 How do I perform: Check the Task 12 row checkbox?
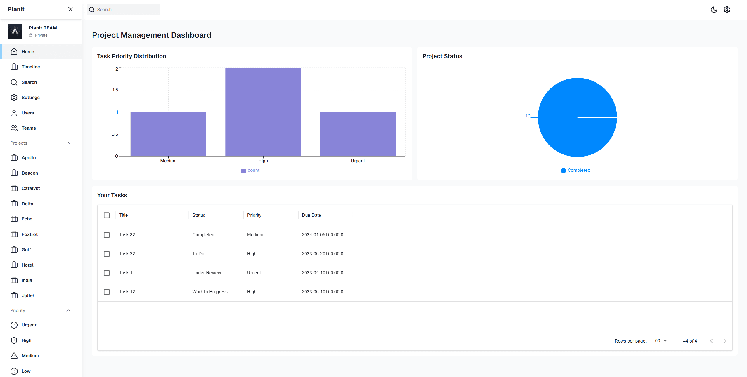click(x=107, y=292)
